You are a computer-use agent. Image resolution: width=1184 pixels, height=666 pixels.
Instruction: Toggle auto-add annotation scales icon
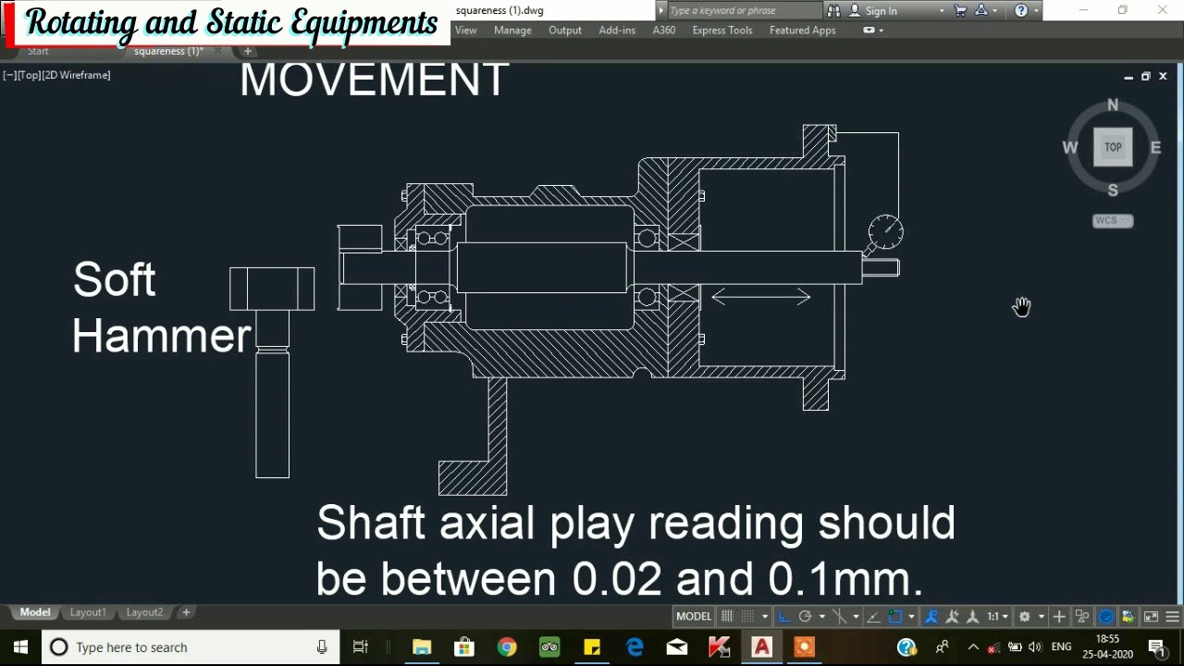point(952,616)
